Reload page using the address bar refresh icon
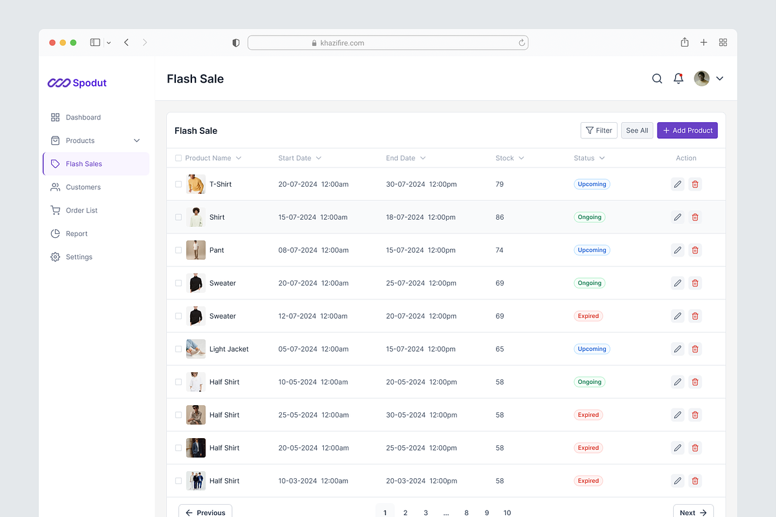Image resolution: width=776 pixels, height=517 pixels. [x=521, y=43]
